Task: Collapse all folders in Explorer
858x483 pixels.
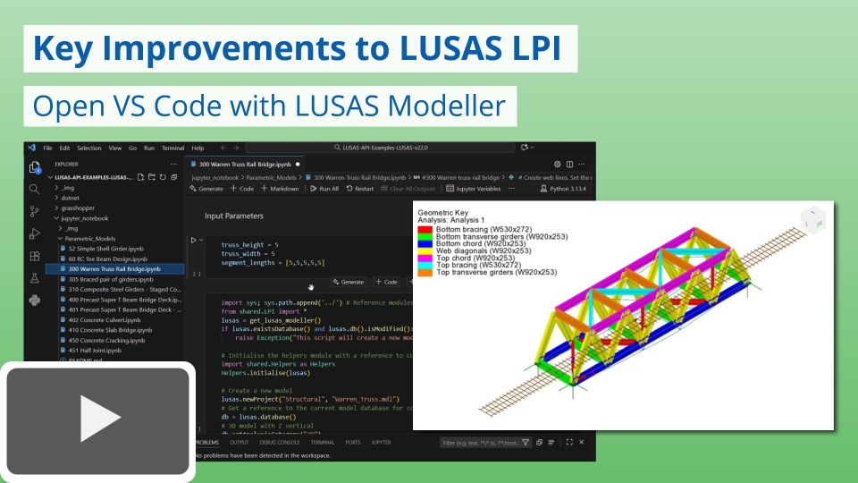Action: pyautogui.click(x=175, y=177)
